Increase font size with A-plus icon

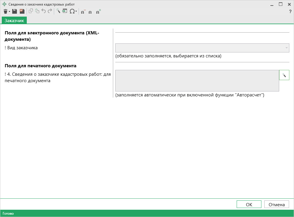pos(98,12)
